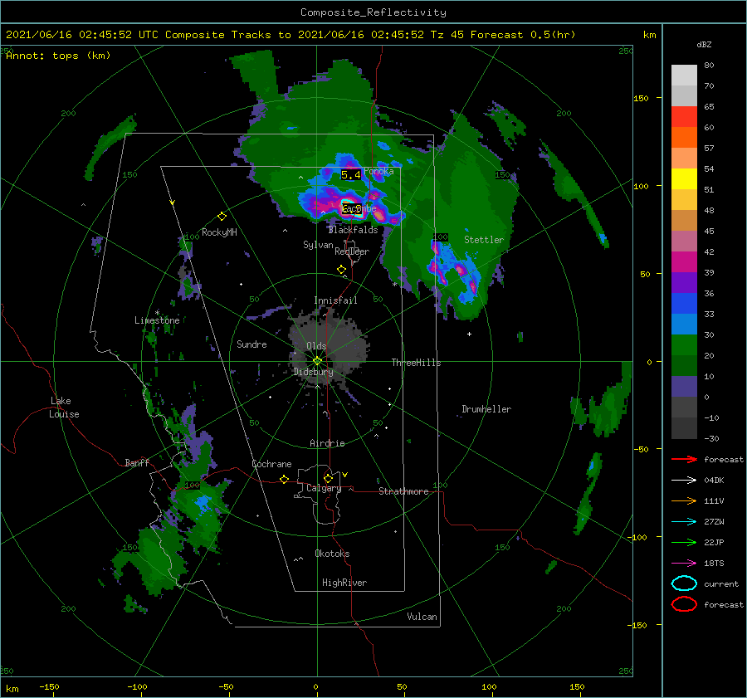Click the dBZ heading above the color scale
The width and height of the screenshot is (747, 698).
704,44
